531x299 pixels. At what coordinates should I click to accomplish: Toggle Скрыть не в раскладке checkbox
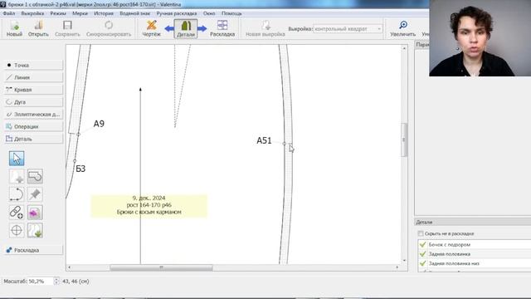pyautogui.click(x=421, y=233)
